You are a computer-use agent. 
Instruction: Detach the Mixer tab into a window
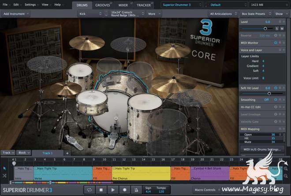(x=131, y=3)
